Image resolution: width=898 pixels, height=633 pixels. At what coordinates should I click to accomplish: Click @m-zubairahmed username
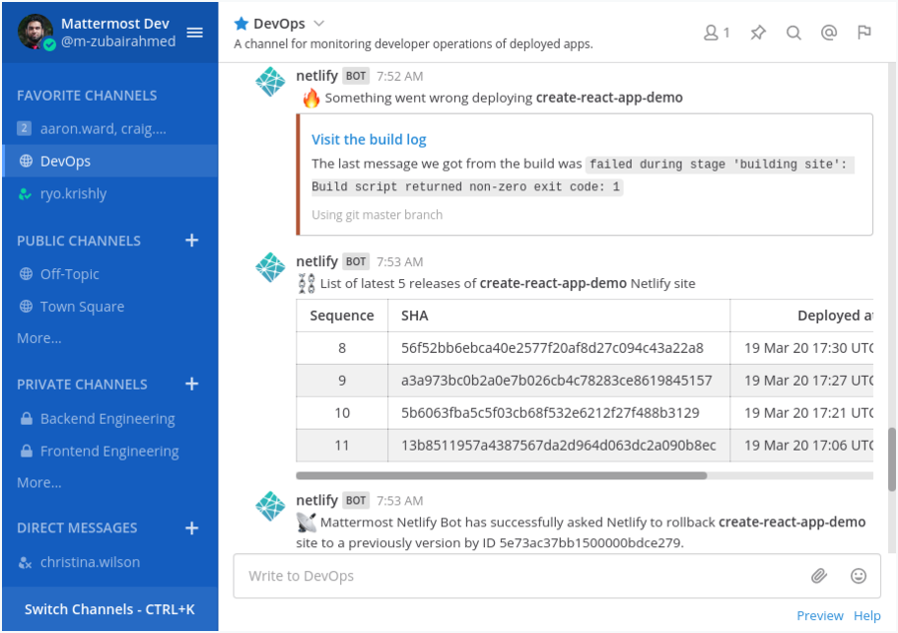pos(119,41)
